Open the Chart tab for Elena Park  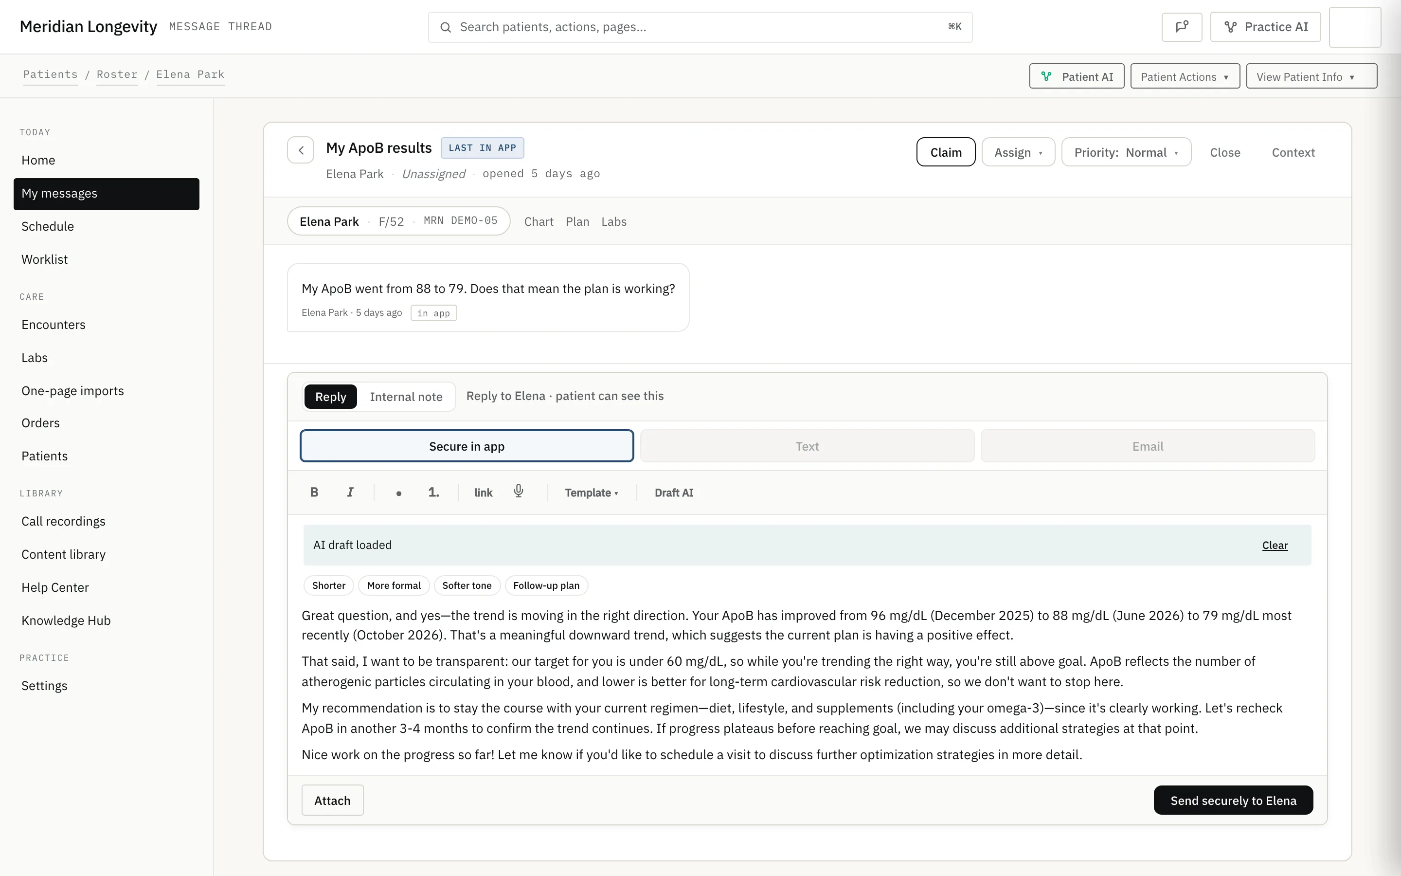click(539, 222)
